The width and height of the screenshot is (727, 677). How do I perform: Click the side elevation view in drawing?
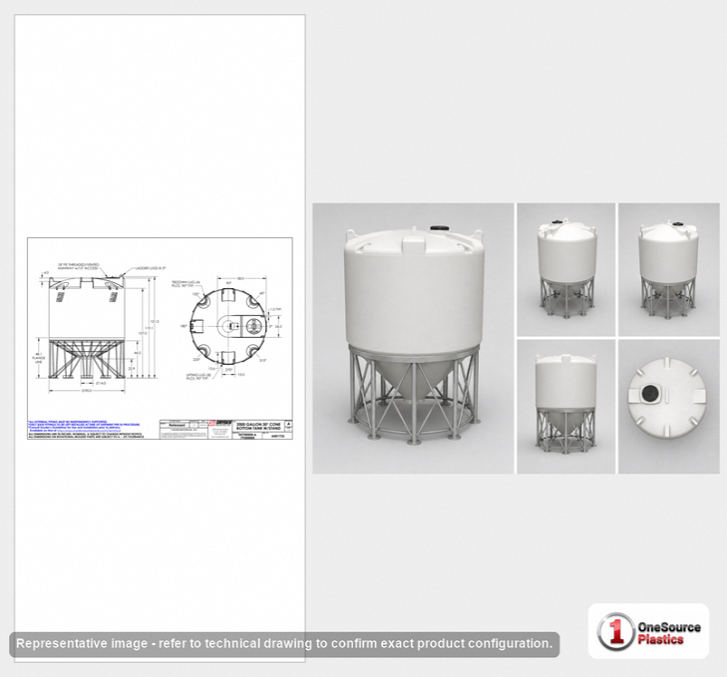(87, 328)
